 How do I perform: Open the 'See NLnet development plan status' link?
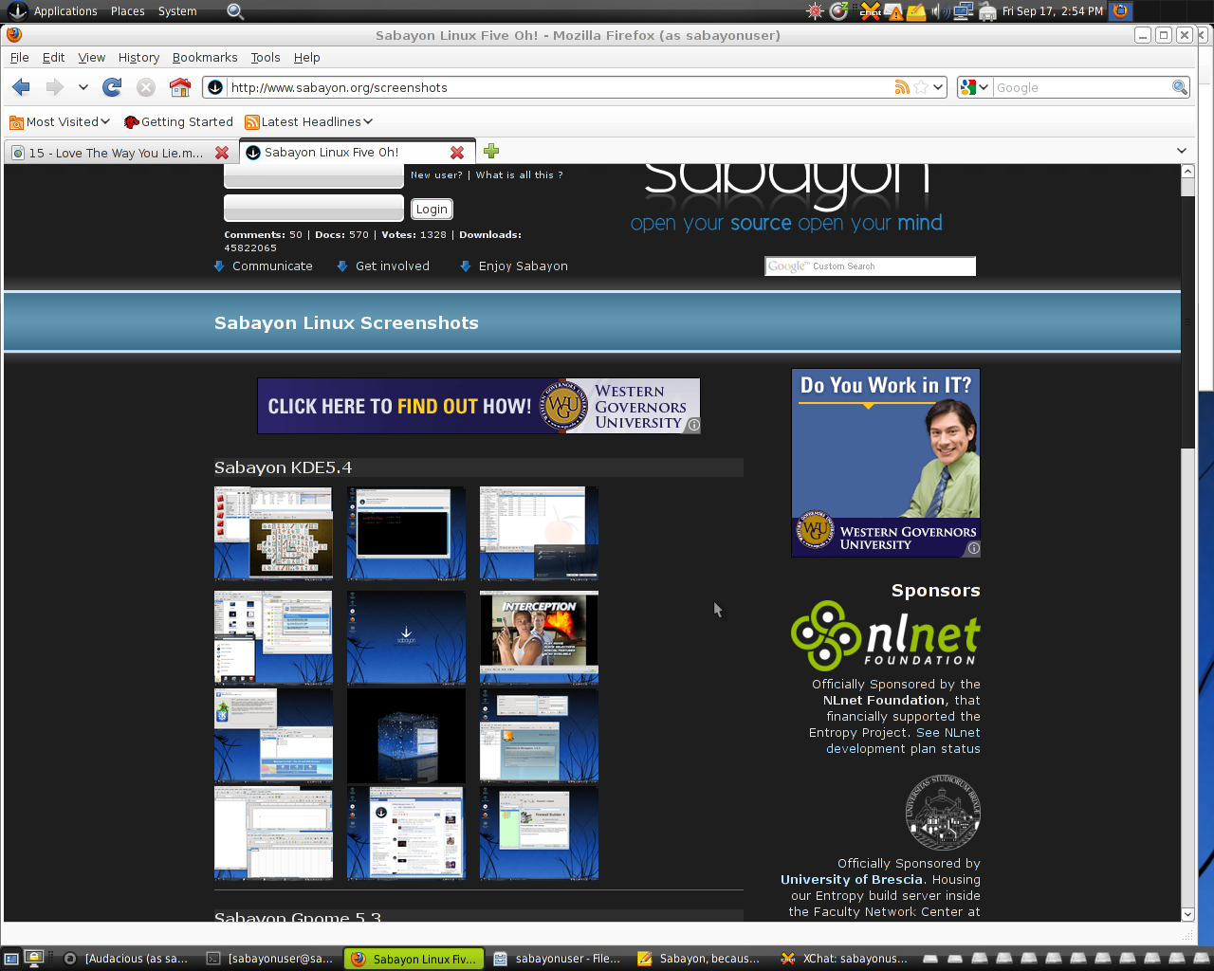tap(903, 741)
